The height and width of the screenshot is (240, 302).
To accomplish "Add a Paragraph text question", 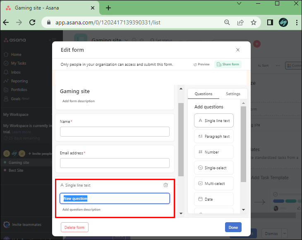I will pyautogui.click(x=213, y=136).
